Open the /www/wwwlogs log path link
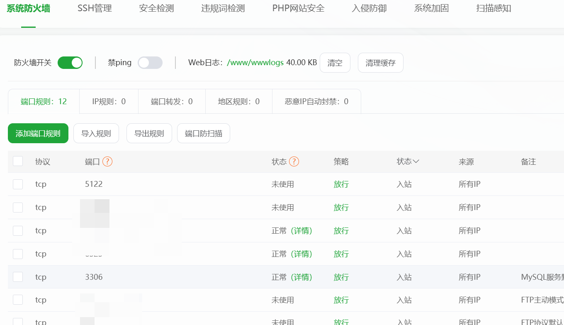 (255, 63)
